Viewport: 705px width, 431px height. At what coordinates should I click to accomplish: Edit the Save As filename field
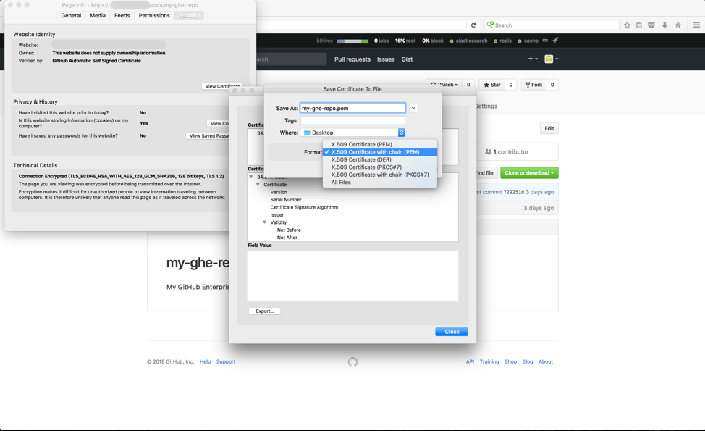point(353,108)
